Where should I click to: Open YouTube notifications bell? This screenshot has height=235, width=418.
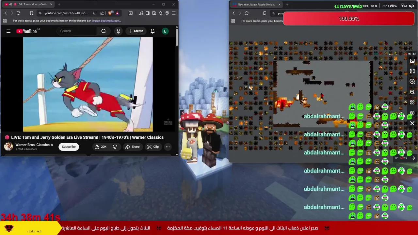pos(153,31)
